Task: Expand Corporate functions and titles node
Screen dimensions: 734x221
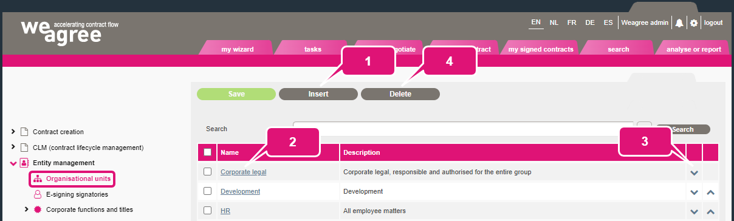Action: 26,209
